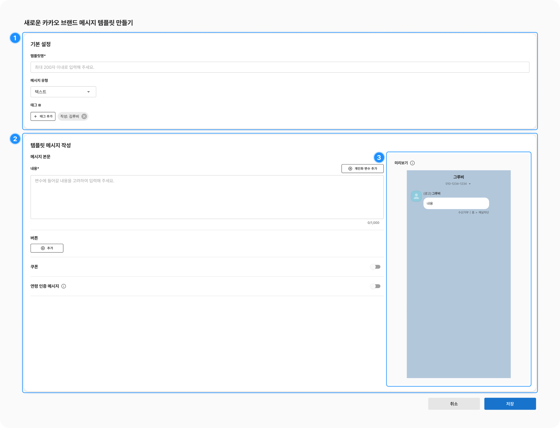Click the 태그 추가 button
The width and height of the screenshot is (560, 428).
pos(43,116)
